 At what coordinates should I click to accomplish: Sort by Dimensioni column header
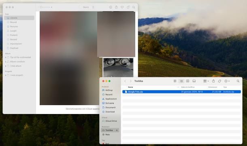tap(213, 87)
